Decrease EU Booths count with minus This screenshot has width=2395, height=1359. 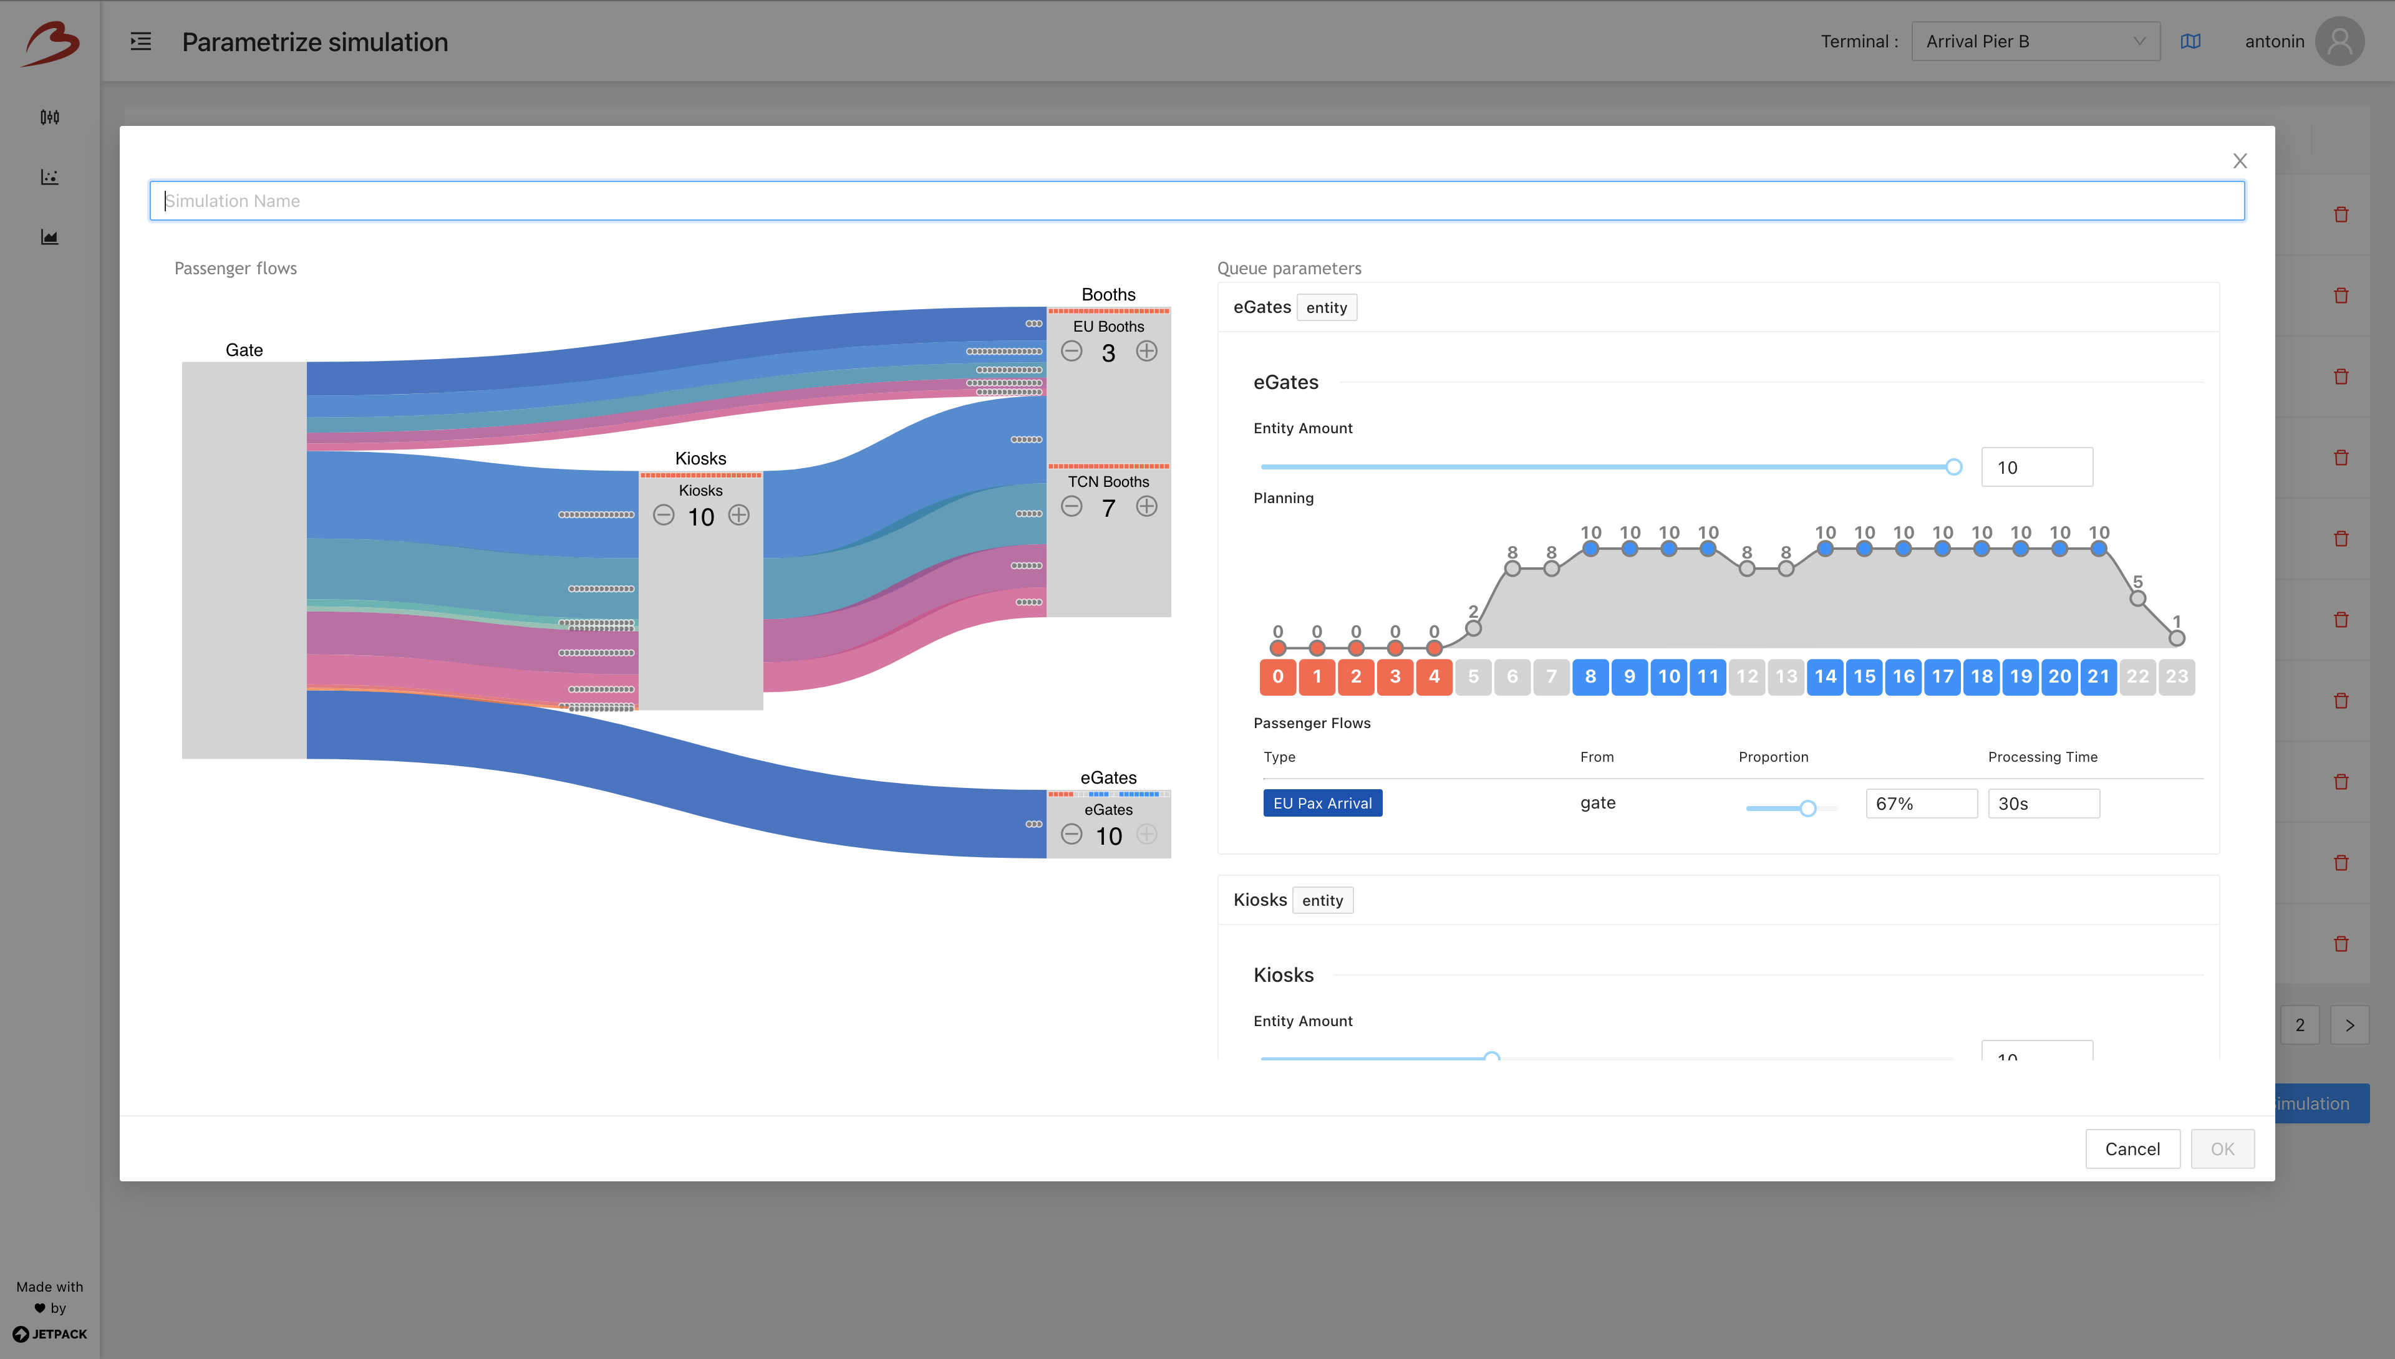click(x=1072, y=351)
